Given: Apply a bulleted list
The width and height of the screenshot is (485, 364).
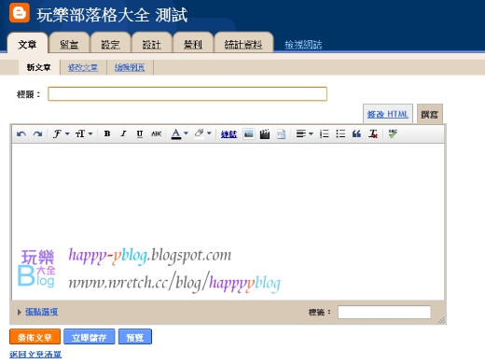Looking at the screenshot, I should pos(340,134).
